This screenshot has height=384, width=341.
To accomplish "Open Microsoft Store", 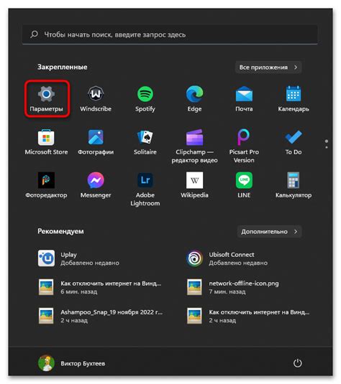I will (46, 143).
